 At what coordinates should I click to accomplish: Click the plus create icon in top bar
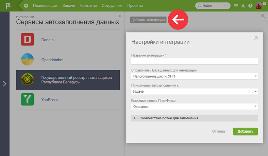tap(26, 6)
